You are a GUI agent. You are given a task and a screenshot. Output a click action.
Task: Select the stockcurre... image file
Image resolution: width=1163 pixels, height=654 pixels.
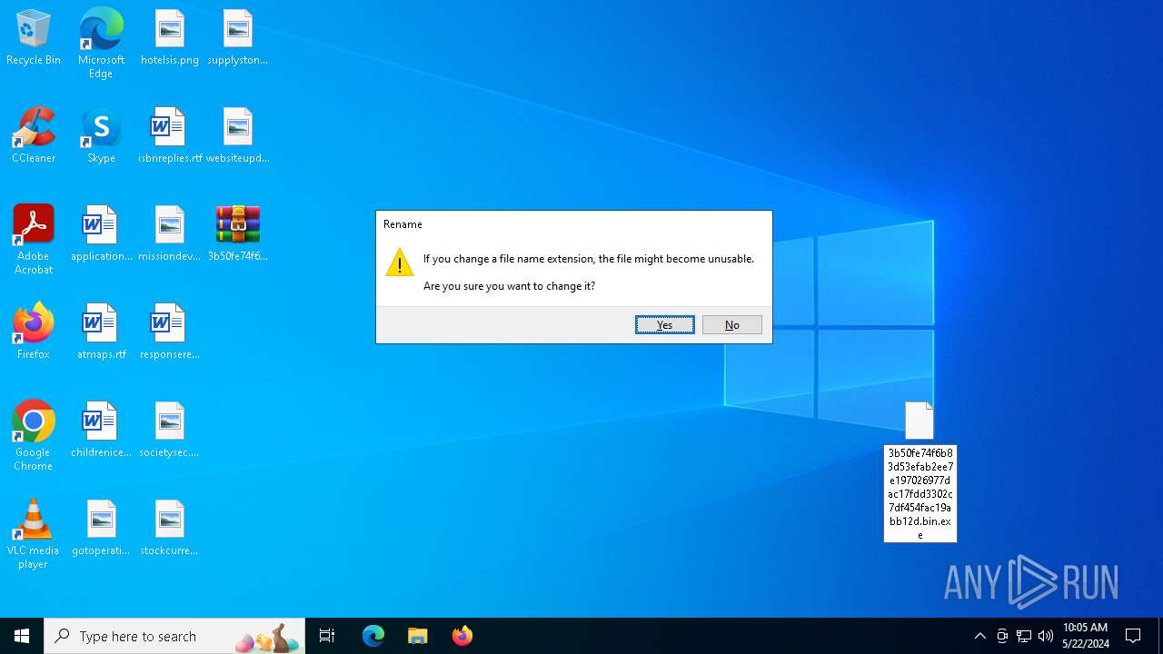[170, 529]
